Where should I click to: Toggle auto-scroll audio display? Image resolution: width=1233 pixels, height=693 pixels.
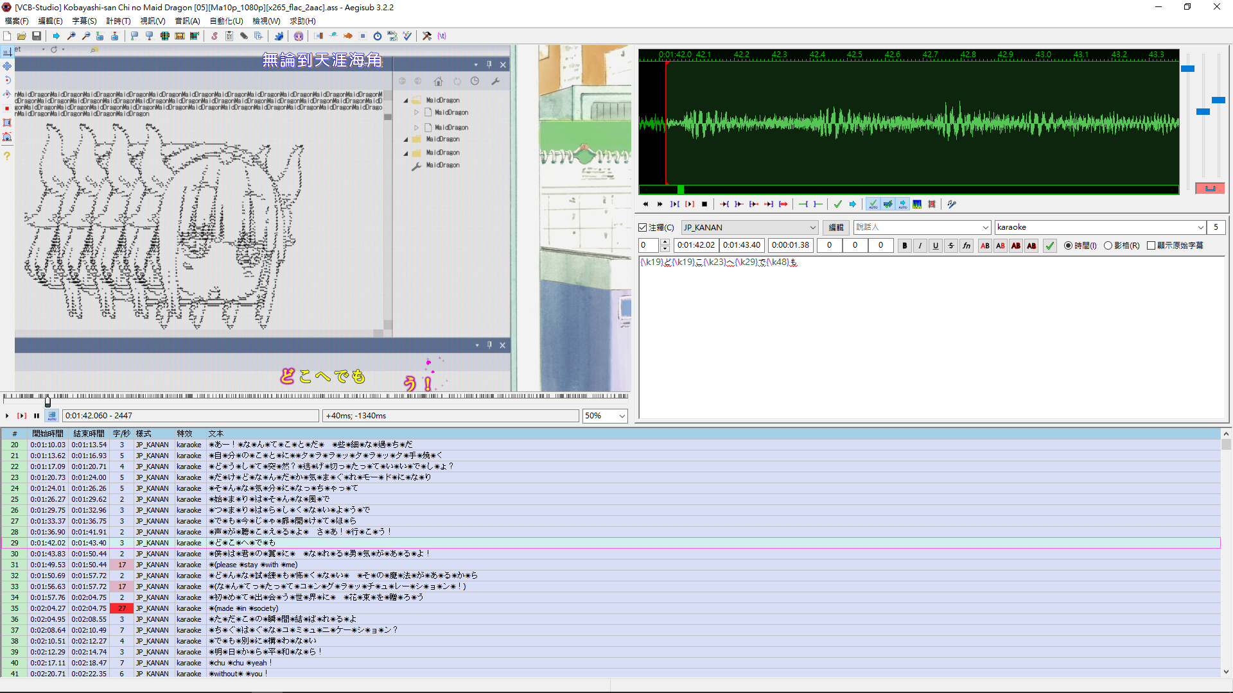tap(902, 204)
